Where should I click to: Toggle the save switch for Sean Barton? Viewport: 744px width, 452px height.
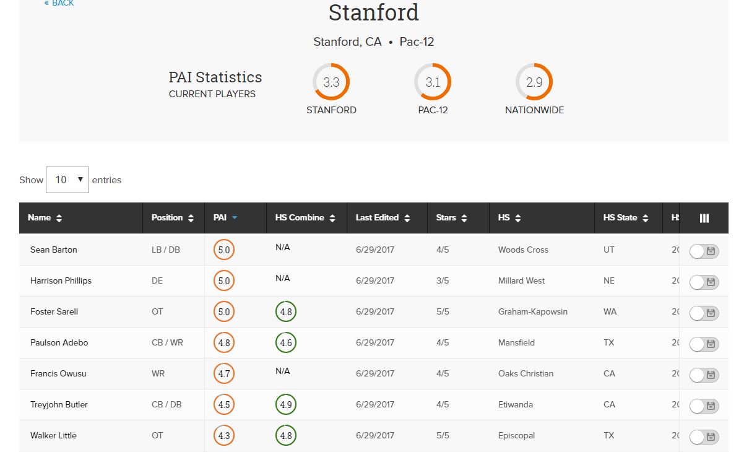click(x=704, y=251)
